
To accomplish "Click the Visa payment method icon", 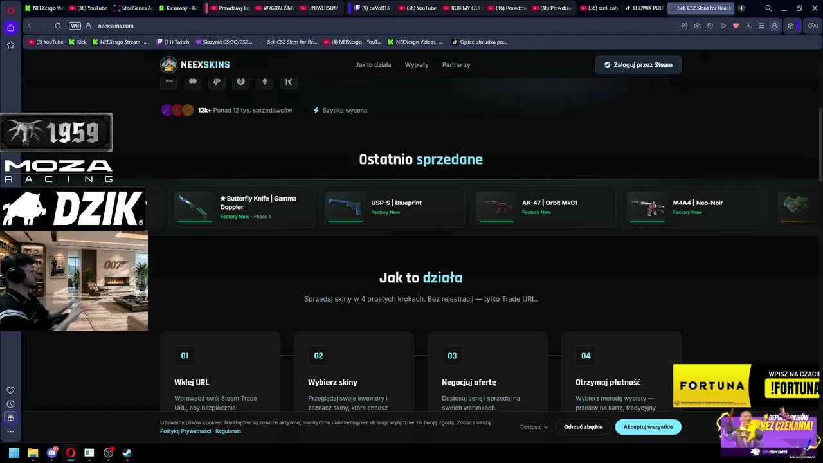I will pyautogui.click(x=169, y=82).
